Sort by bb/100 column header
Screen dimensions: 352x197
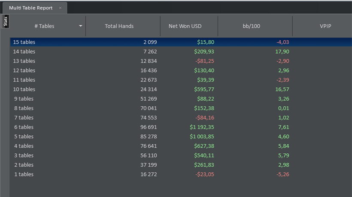pos(251,26)
